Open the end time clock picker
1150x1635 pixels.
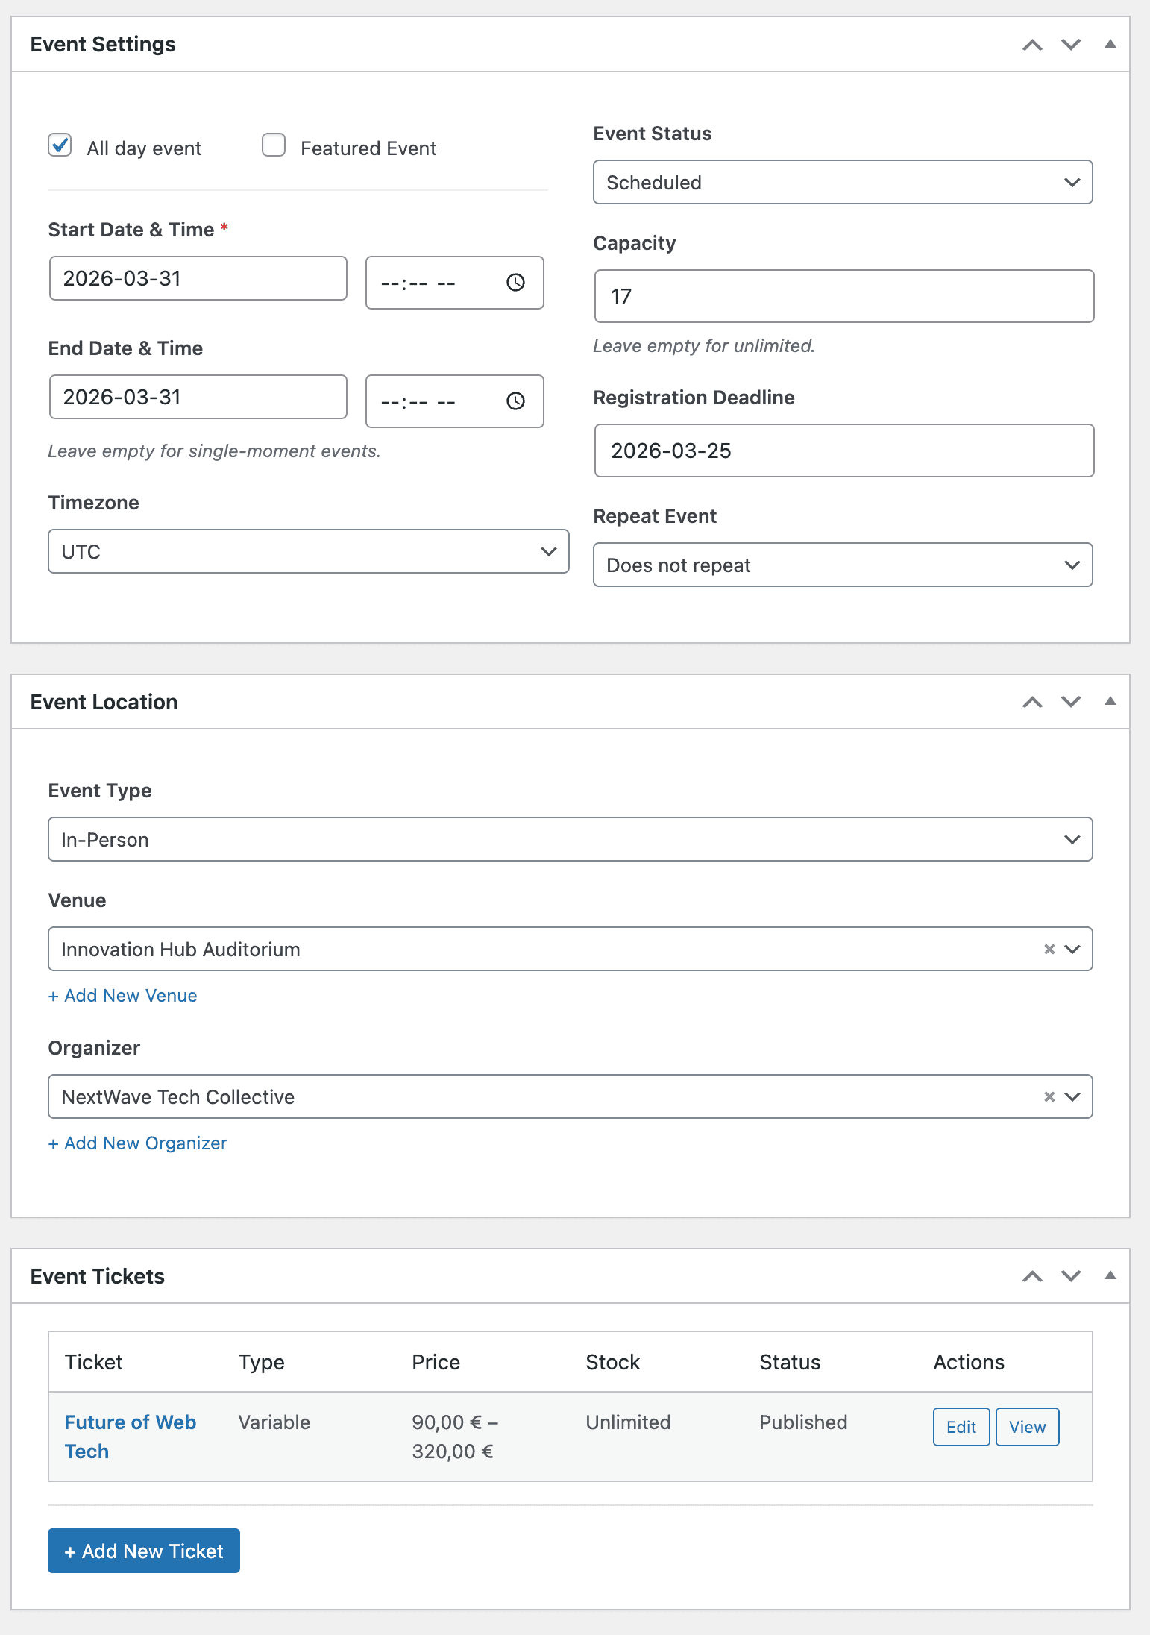point(515,401)
